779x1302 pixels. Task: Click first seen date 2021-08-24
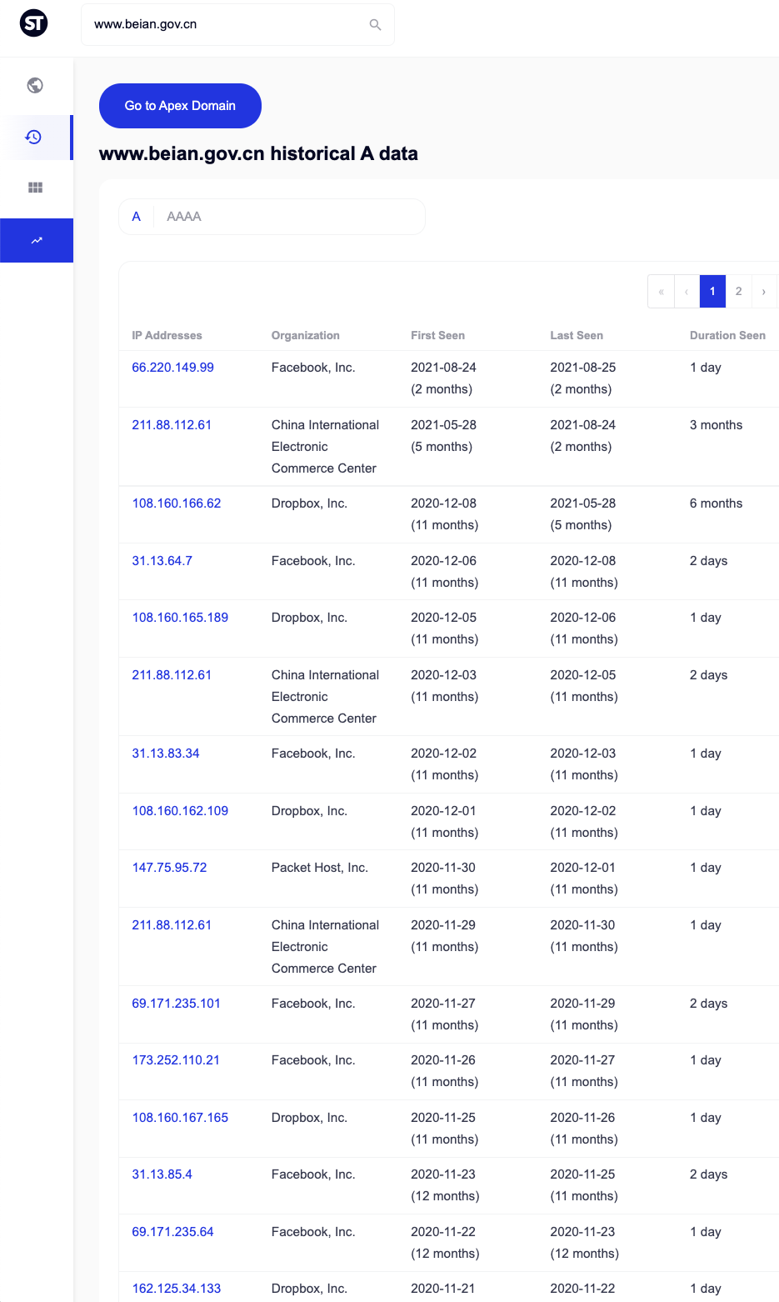(x=443, y=368)
